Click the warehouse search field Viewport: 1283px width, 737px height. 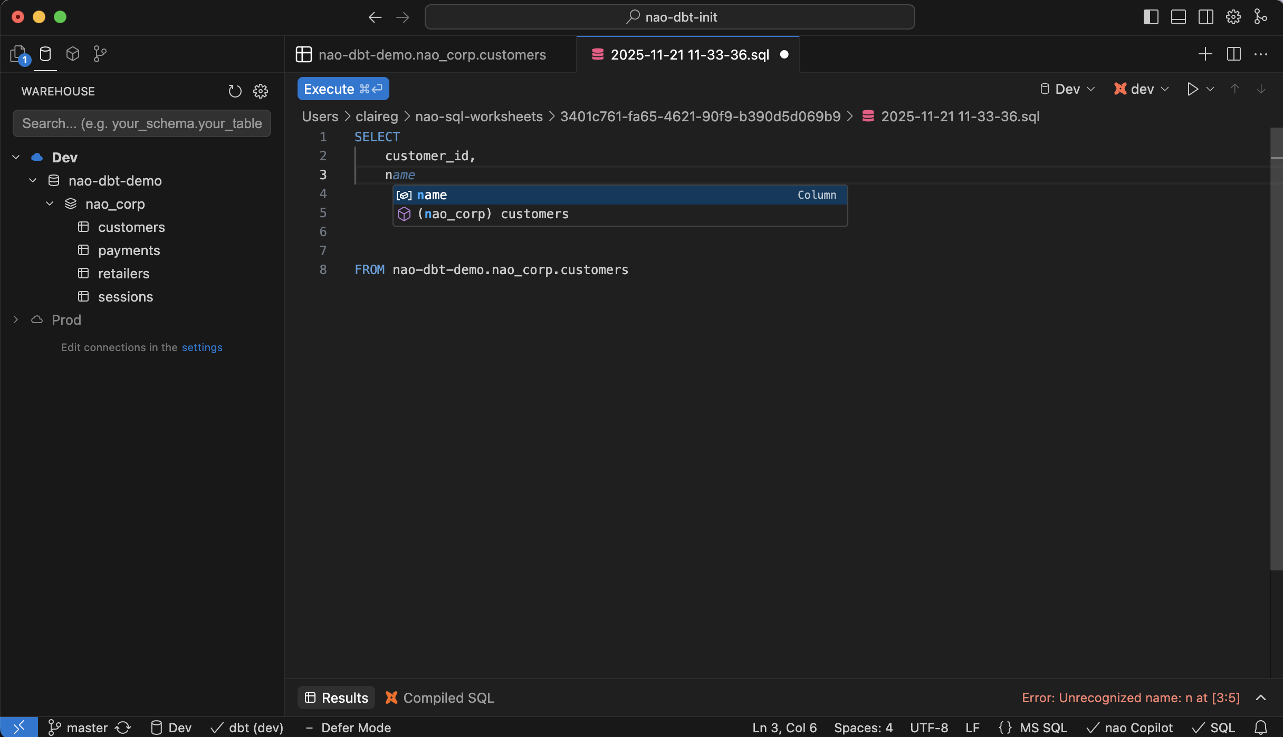pos(141,123)
